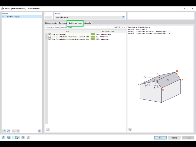The image size is (196, 147).
Task: Select the Zatěžovací stavy tab
Action: (75, 23)
